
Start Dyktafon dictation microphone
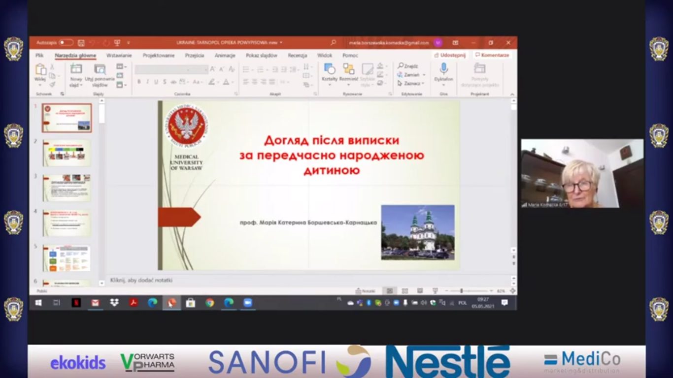pos(443,69)
